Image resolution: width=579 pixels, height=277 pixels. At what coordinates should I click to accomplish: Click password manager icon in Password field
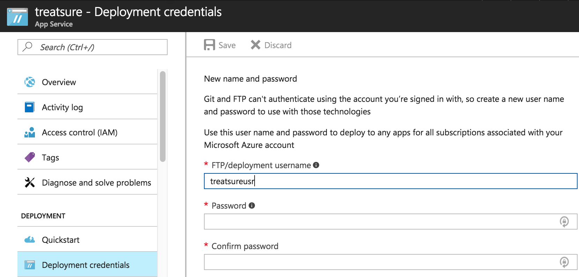click(564, 222)
